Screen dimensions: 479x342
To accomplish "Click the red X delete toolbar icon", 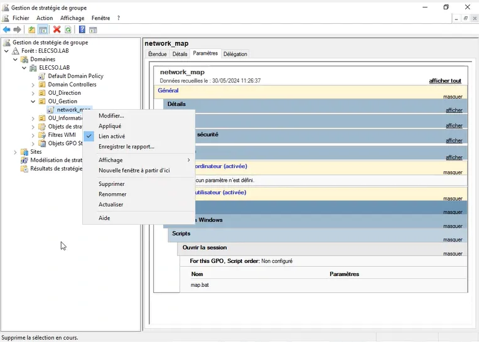I will (57, 29).
